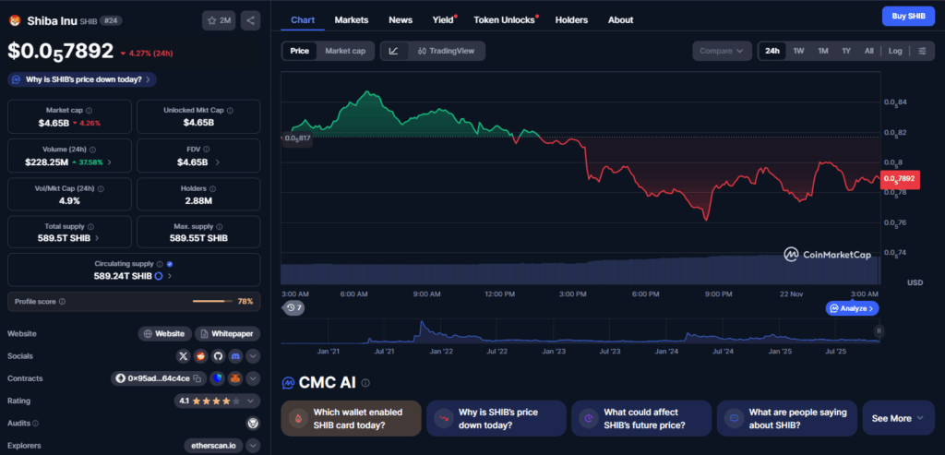Open the X (Twitter) social link
This screenshot has width=945, height=455.
point(183,355)
